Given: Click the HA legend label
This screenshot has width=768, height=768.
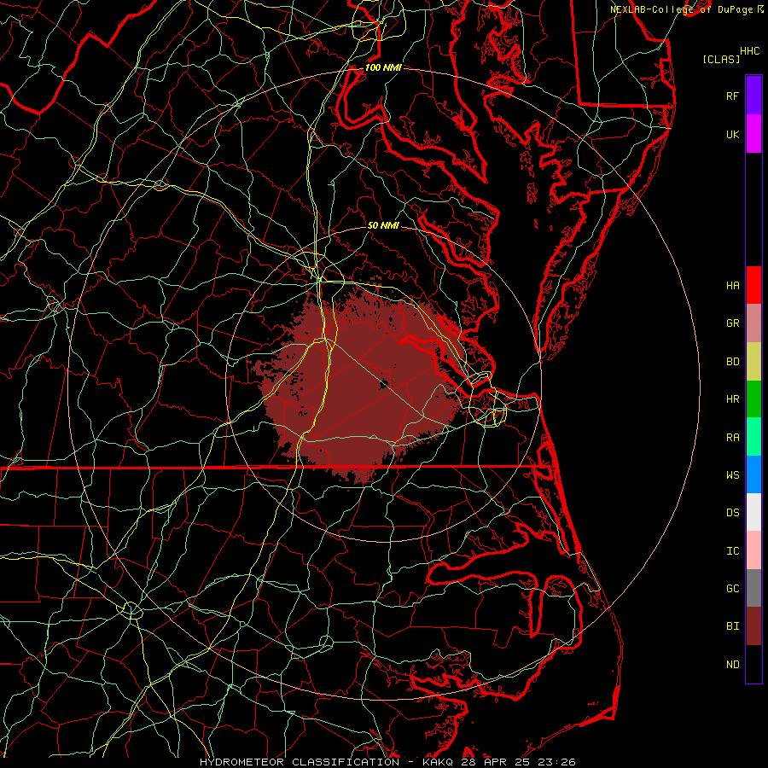Looking at the screenshot, I should [x=732, y=286].
